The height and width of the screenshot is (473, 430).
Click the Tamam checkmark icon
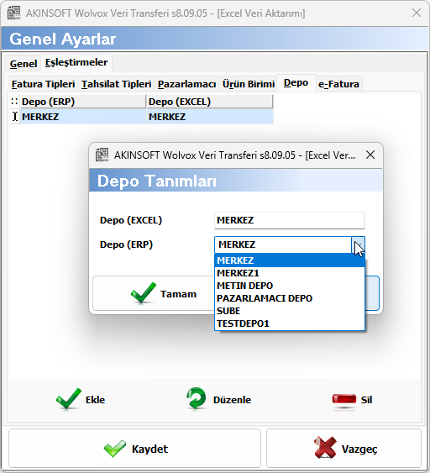[x=144, y=292]
